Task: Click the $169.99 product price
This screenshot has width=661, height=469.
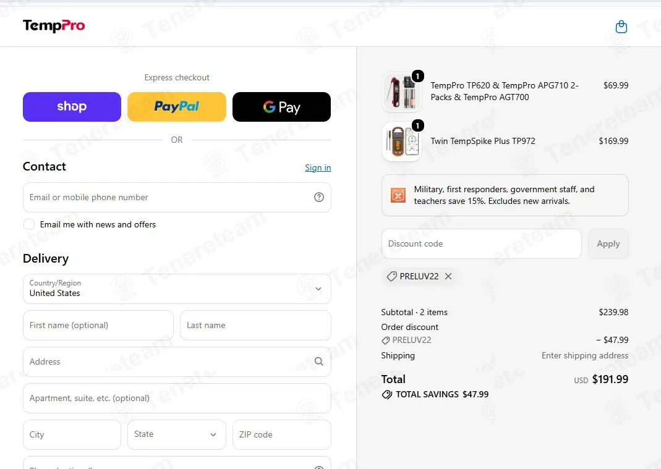Action: [x=613, y=141]
